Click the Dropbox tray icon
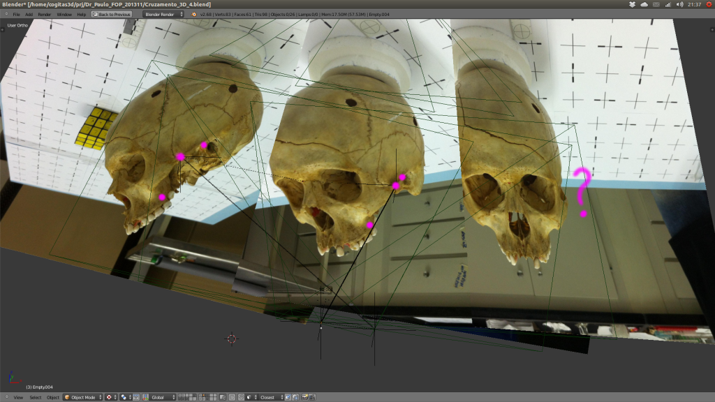The width and height of the screenshot is (715, 402). pyautogui.click(x=632, y=4)
